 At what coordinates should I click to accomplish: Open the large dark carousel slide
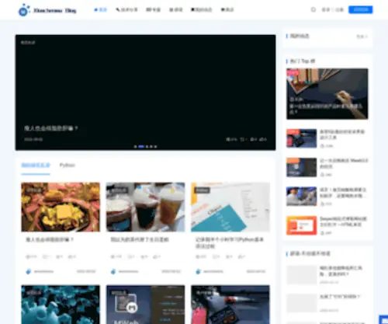click(x=145, y=92)
